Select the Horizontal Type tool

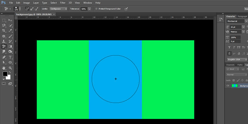(x=10, y=57)
